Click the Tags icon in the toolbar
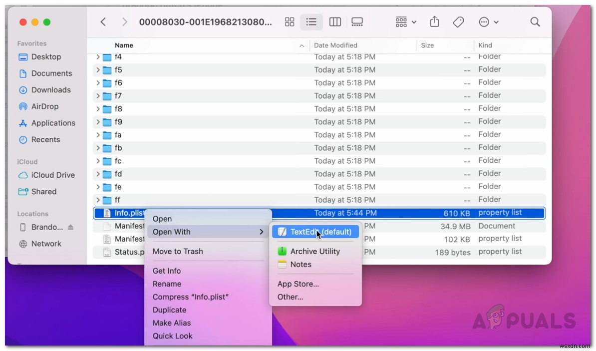The height and width of the screenshot is (351, 596). click(458, 22)
